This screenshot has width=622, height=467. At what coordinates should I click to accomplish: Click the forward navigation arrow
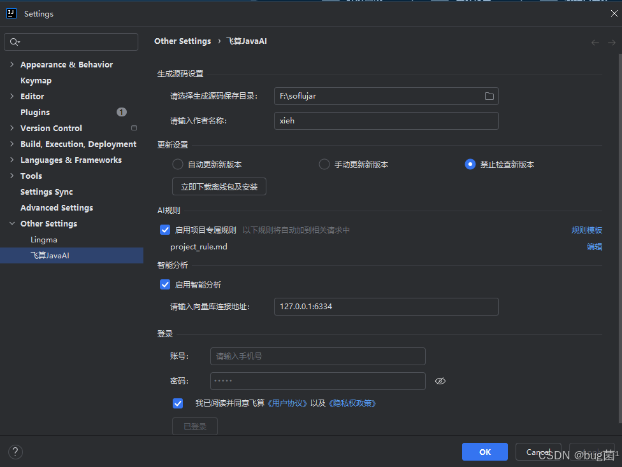[x=612, y=43]
